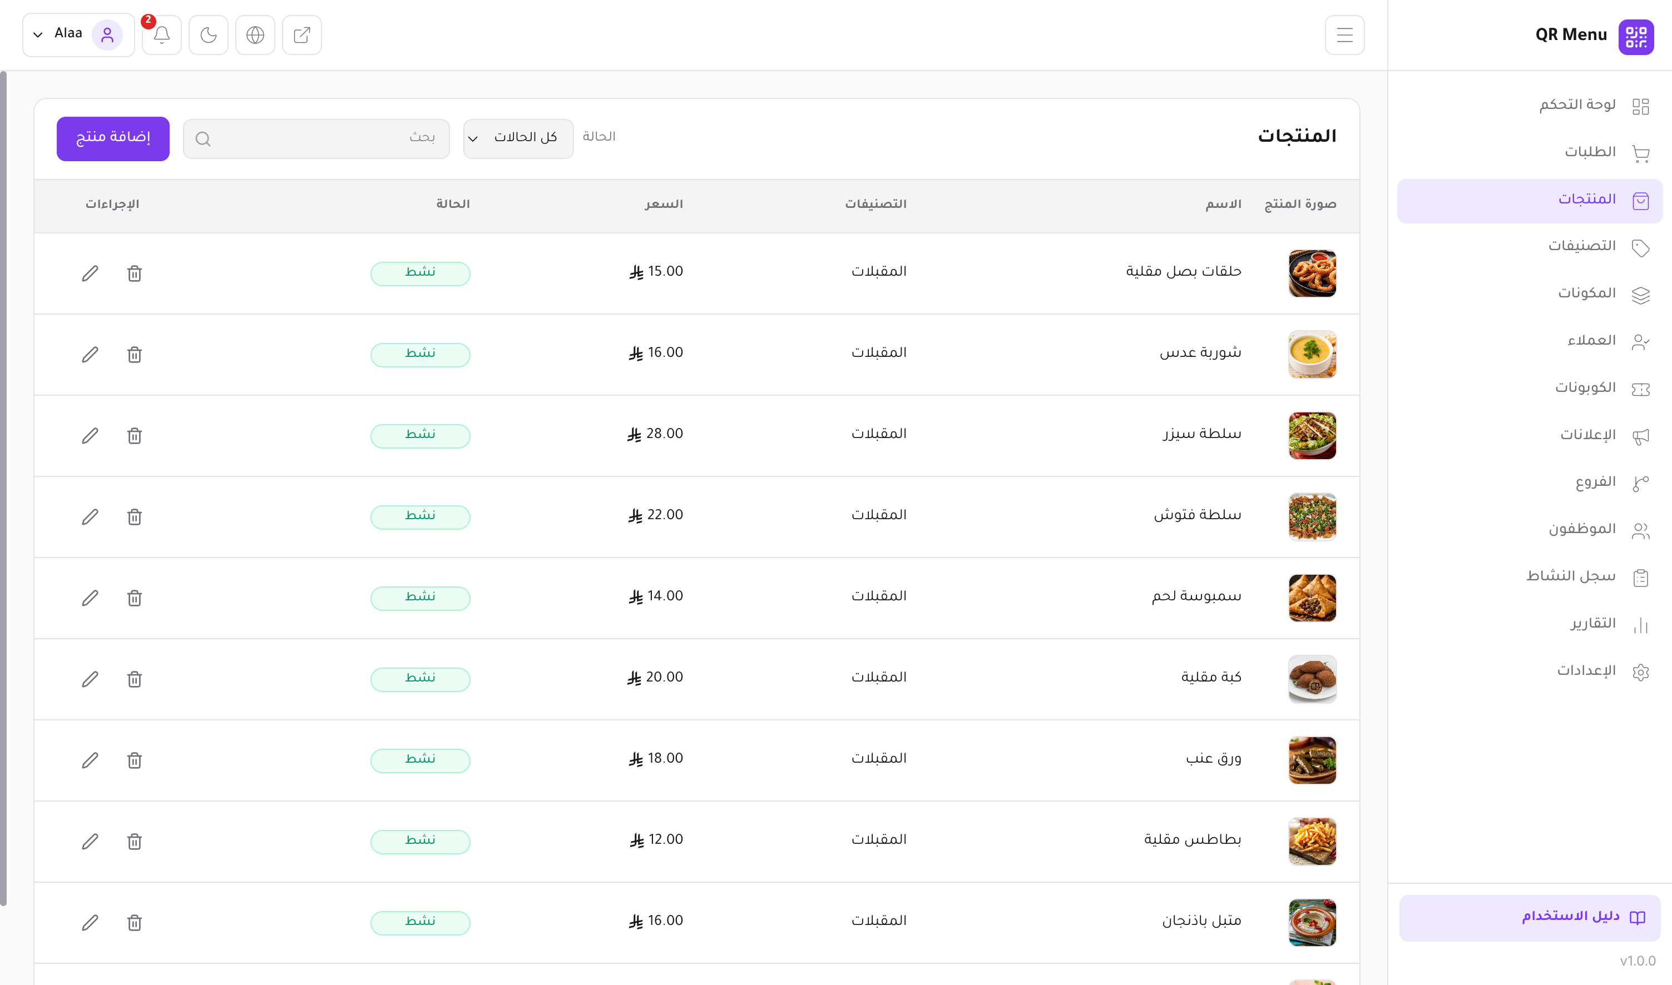
Task: Edit the متبل باذنجان product
Action: (90, 923)
